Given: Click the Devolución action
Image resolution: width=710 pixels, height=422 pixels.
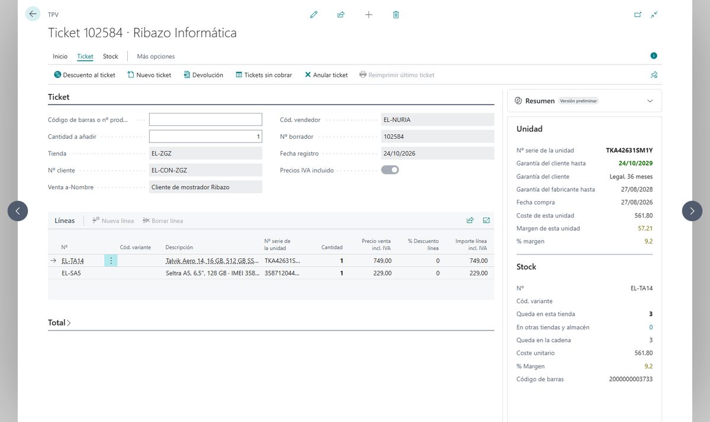Looking at the screenshot, I should point(204,75).
